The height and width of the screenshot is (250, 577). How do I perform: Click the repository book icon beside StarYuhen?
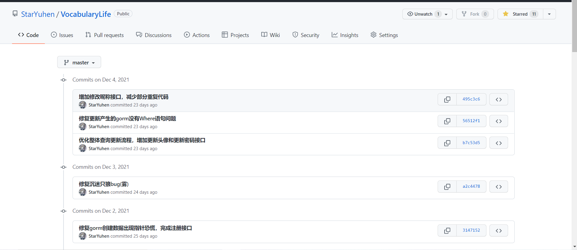pos(15,14)
